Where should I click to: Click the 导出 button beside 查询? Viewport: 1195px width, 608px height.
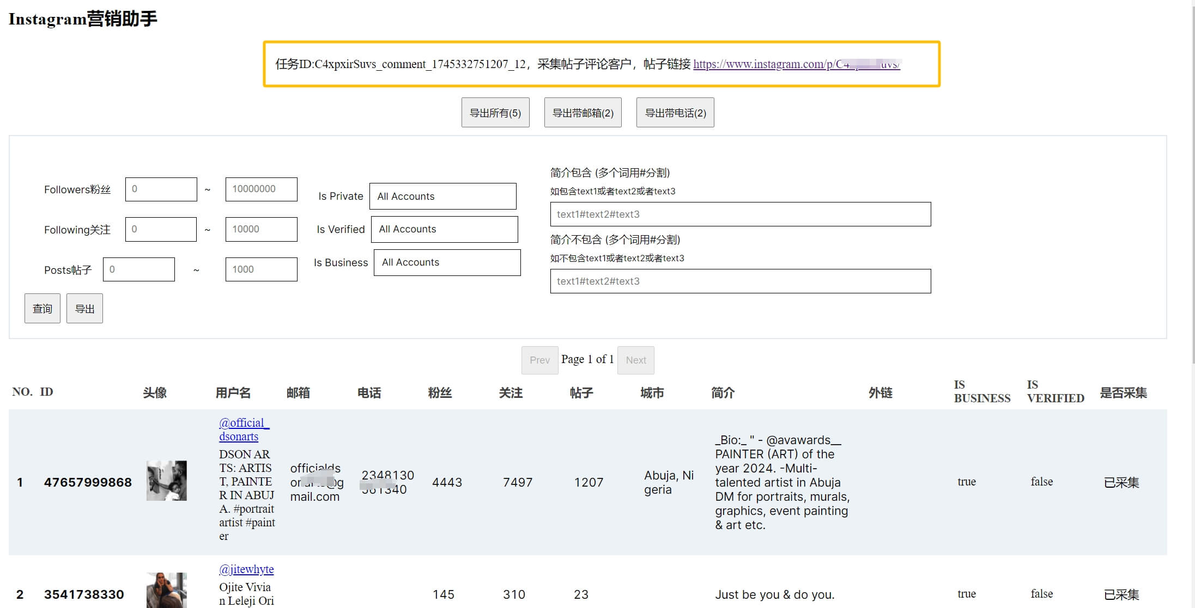84,309
